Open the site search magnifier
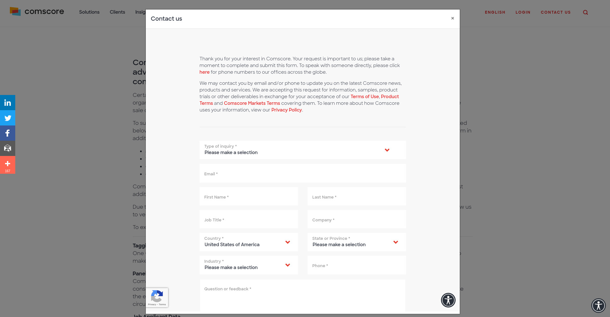The width and height of the screenshot is (610, 317). (585, 12)
